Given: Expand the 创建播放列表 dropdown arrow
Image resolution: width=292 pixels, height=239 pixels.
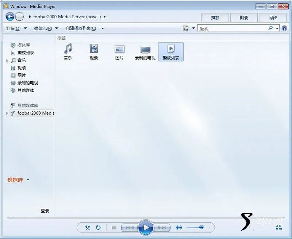Looking at the screenshot, I should (103, 28).
